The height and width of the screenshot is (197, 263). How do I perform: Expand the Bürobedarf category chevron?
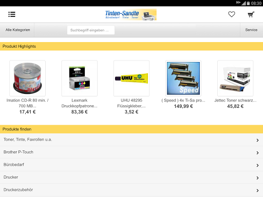(257, 165)
